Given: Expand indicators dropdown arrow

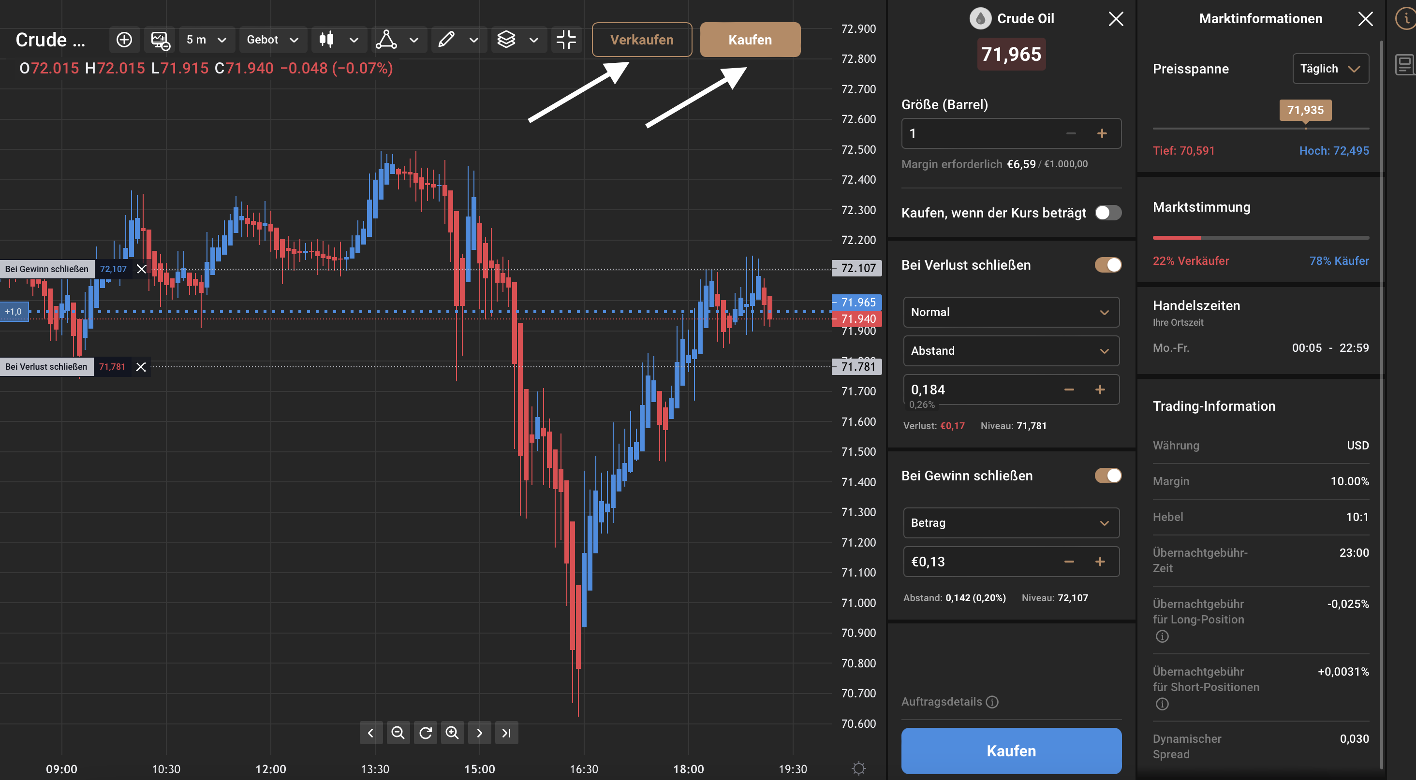Looking at the screenshot, I should (414, 40).
